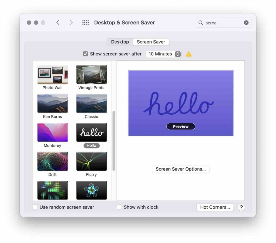Click the magnifying glass search icon

201,23
